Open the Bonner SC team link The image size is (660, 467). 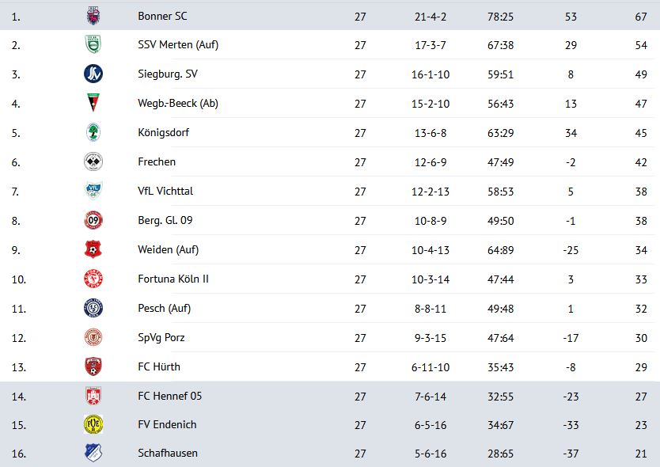click(162, 16)
